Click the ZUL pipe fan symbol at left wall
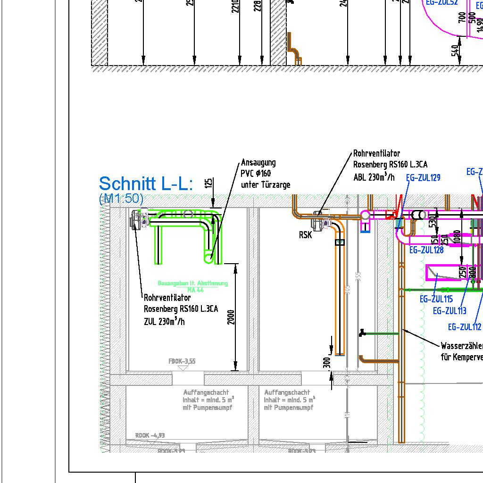This screenshot has height=483, width=483. (140, 218)
